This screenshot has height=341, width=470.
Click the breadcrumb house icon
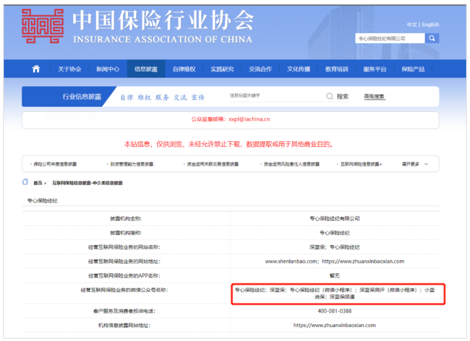(x=25, y=182)
